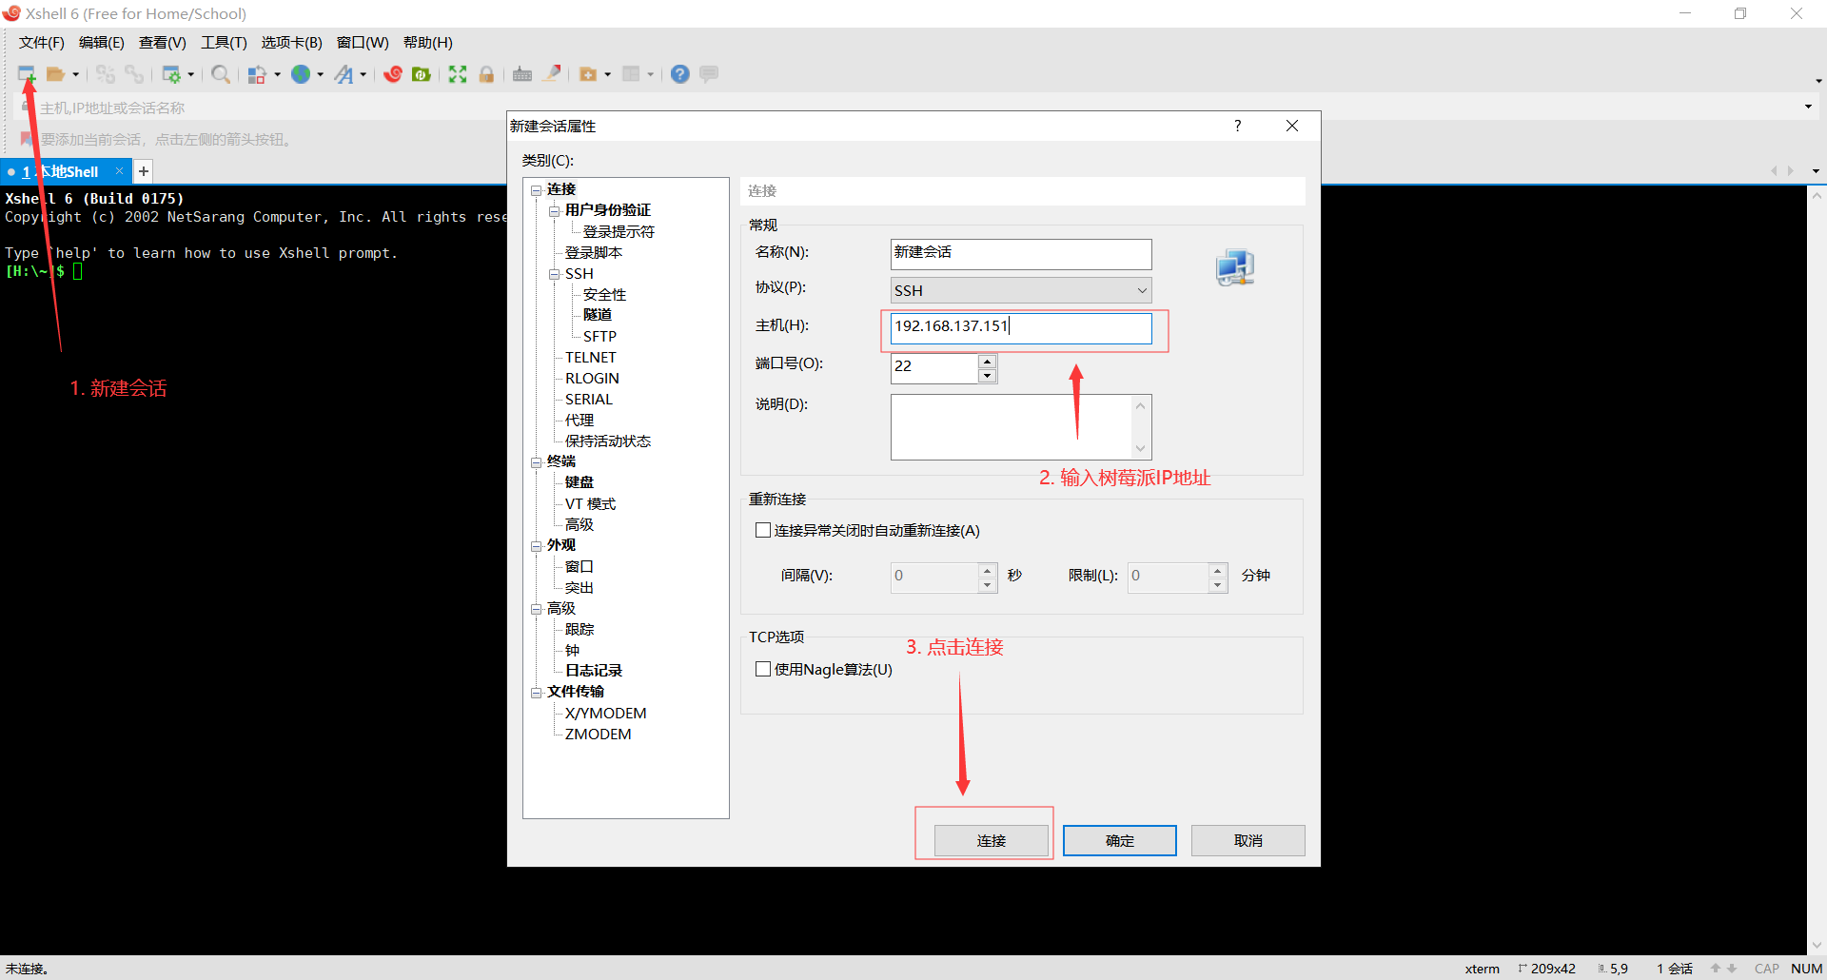Screen dimensions: 1827x980
Task: Open the 选项卡(B) menu
Action: point(291,43)
